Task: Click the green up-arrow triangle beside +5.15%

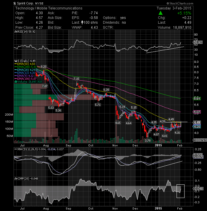Action: (160, 13)
